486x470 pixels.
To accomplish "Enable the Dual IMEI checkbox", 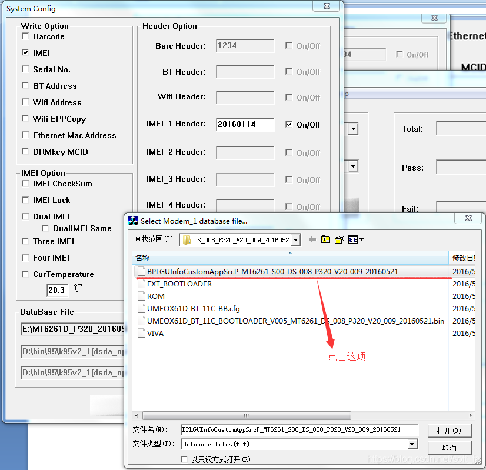I will [x=25, y=216].
